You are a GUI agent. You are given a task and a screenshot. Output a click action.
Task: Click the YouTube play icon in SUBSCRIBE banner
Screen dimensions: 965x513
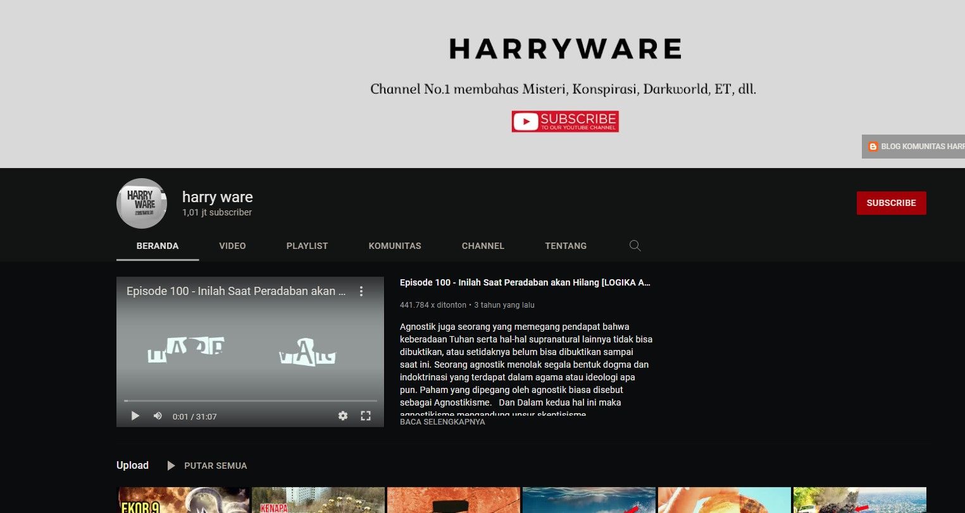526,121
